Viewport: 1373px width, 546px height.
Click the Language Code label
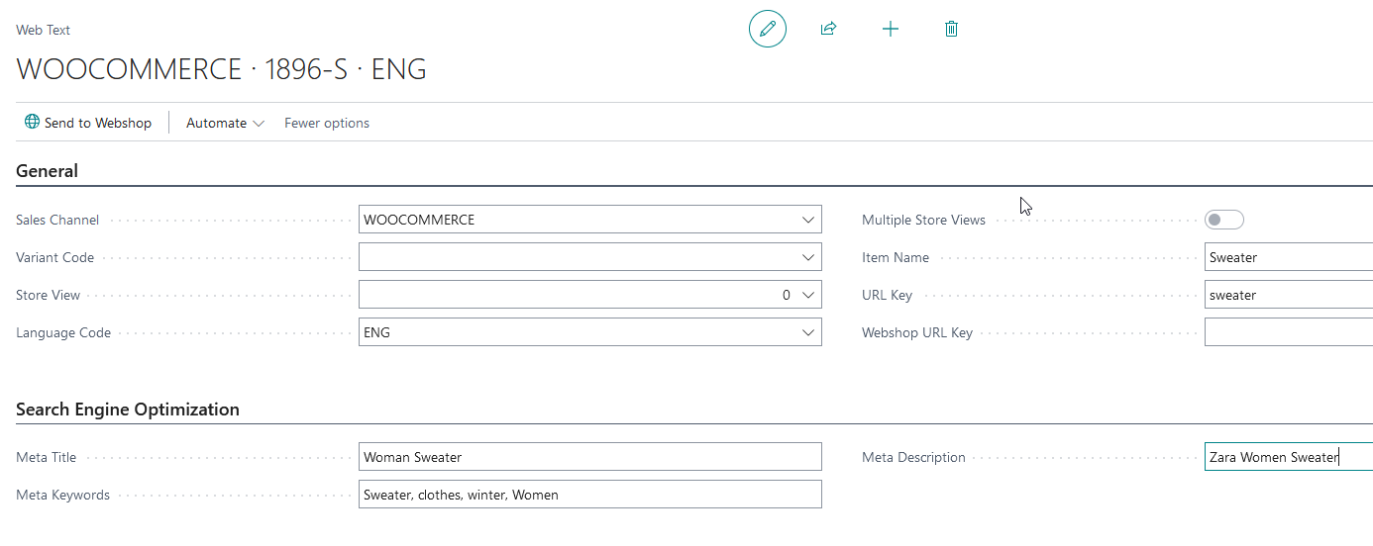click(x=63, y=332)
